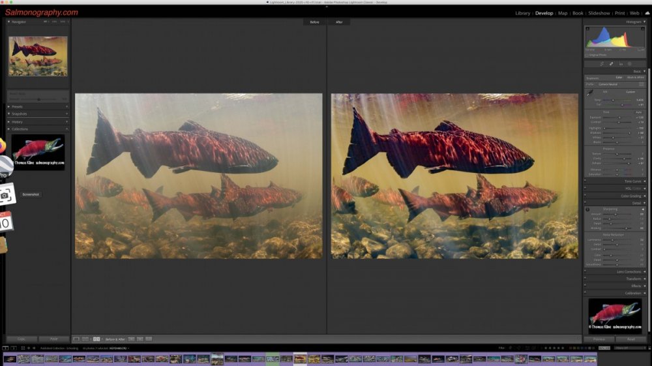
Task: Adjust the Exposure slider handle
Action: pyautogui.click(x=619, y=117)
